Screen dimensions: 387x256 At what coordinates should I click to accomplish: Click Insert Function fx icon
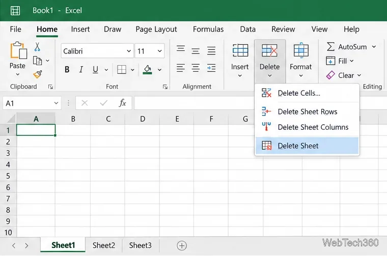coord(122,103)
